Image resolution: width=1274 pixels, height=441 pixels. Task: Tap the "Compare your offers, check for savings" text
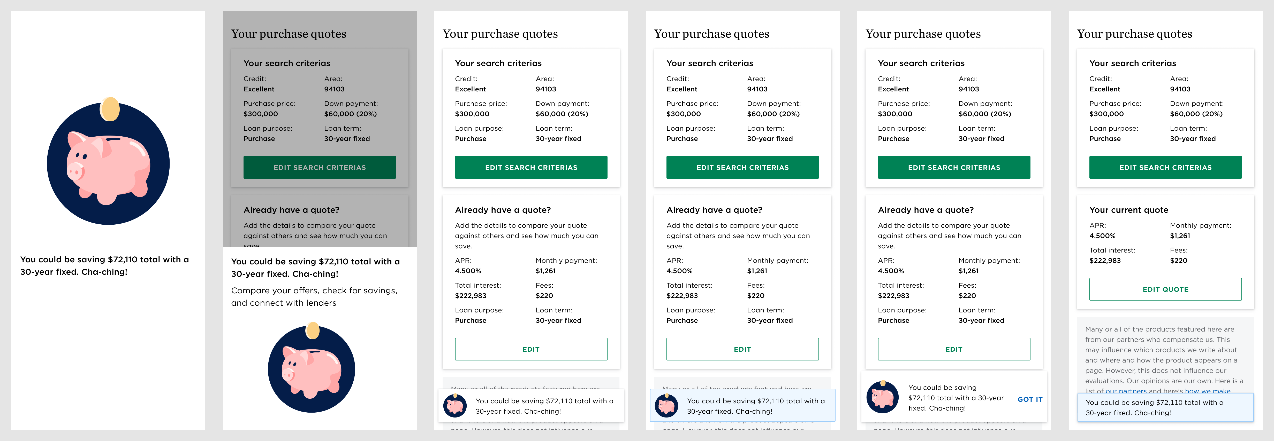click(x=314, y=297)
